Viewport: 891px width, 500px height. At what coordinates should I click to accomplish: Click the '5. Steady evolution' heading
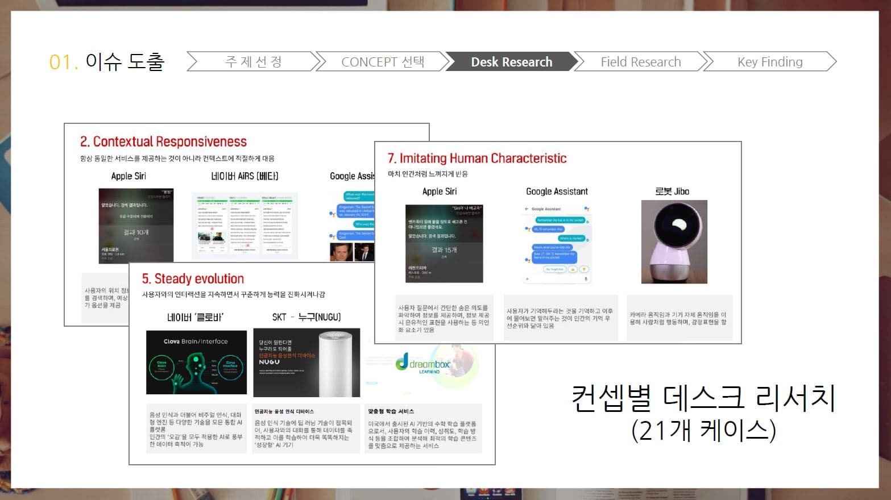[193, 278]
